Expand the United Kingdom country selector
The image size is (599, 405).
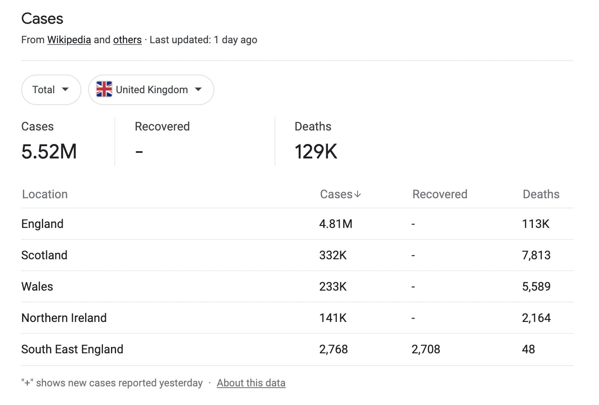pos(151,90)
